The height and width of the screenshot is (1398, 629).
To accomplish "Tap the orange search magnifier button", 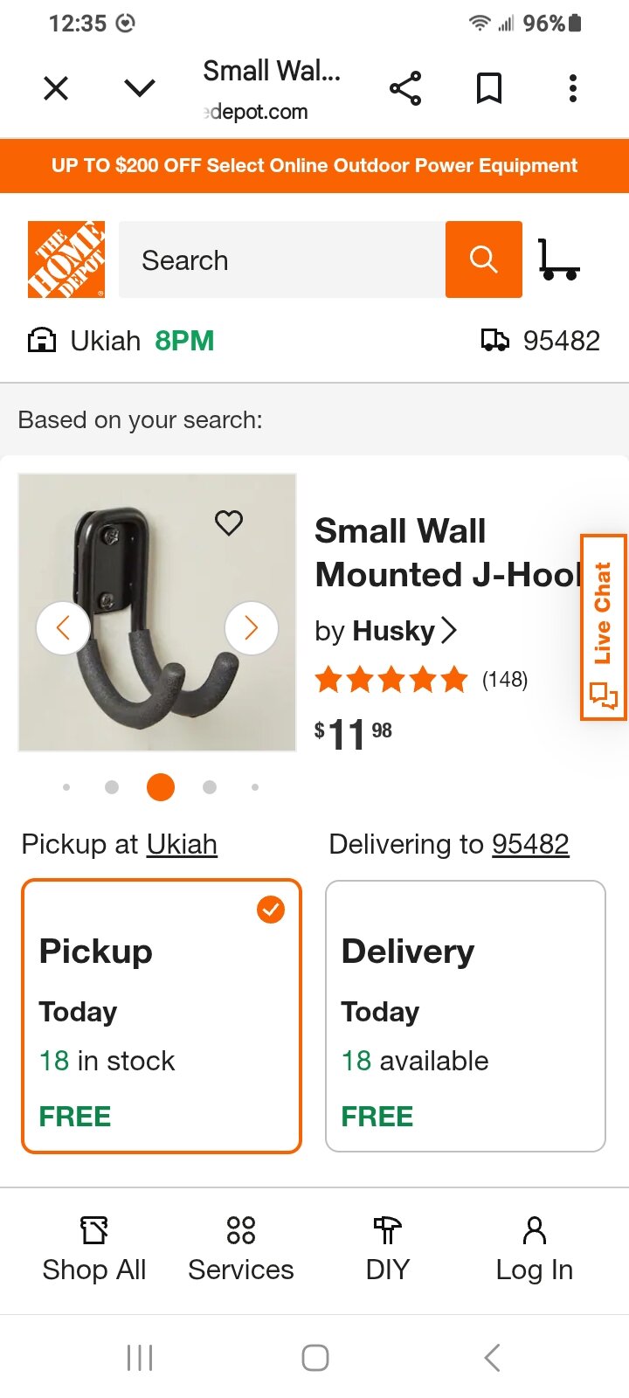I will point(483,260).
